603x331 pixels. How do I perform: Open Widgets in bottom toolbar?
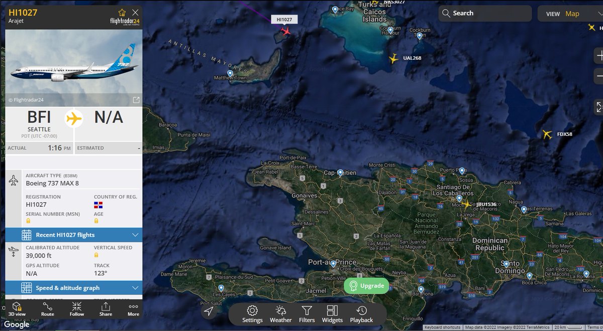(x=332, y=314)
